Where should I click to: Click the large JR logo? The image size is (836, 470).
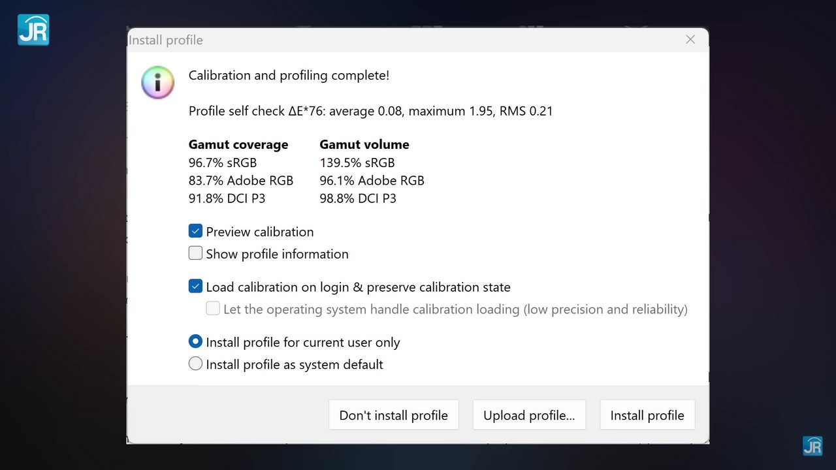point(33,29)
